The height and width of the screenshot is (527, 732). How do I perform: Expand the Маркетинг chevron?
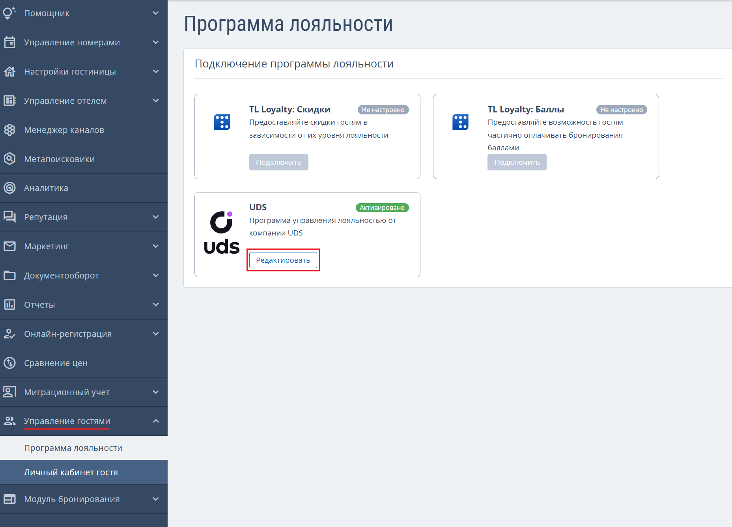[x=156, y=246]
